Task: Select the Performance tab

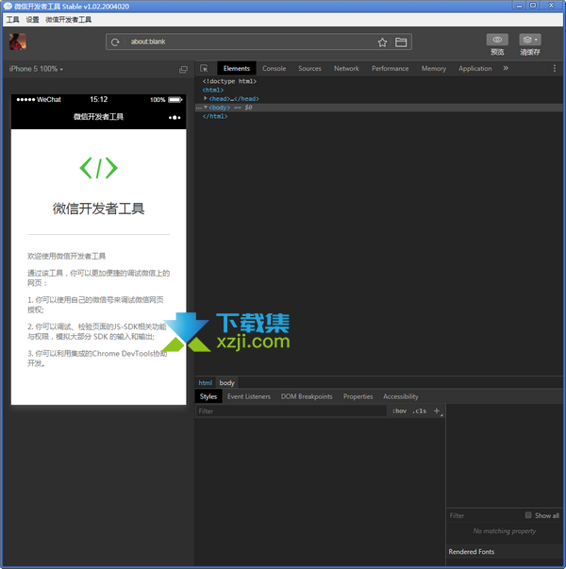Action: [390, 68]
